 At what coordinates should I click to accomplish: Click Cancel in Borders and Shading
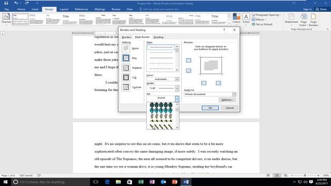click(x=230, y=108)
